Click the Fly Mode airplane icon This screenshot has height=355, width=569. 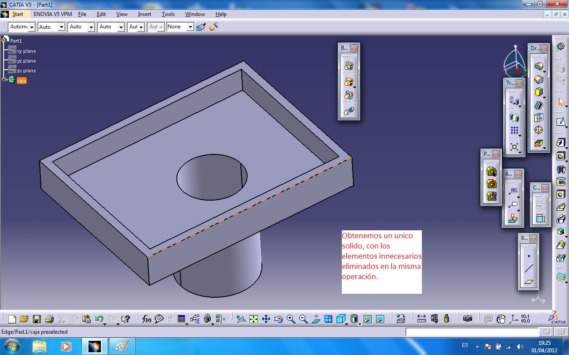[241, 319]
